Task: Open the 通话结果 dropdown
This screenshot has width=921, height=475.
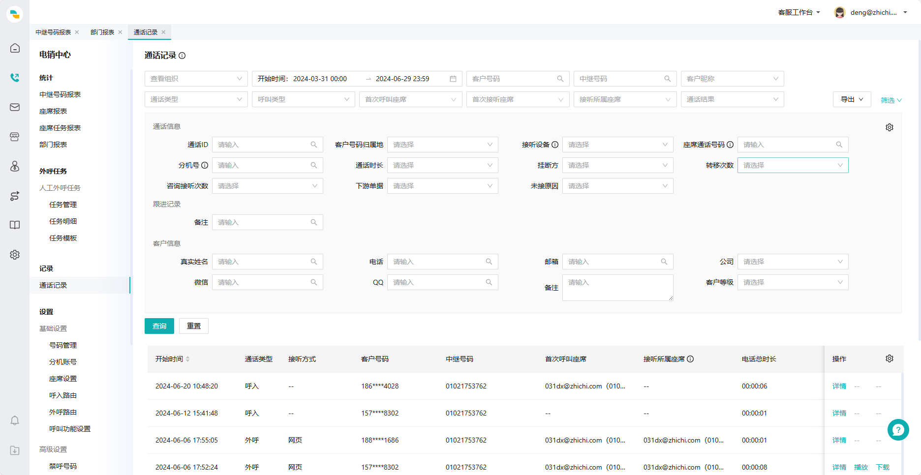Action: 733,99
